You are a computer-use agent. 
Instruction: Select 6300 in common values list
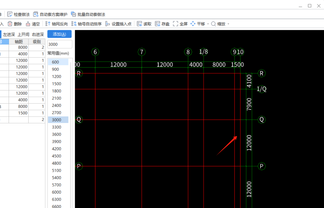pos(58,199)
